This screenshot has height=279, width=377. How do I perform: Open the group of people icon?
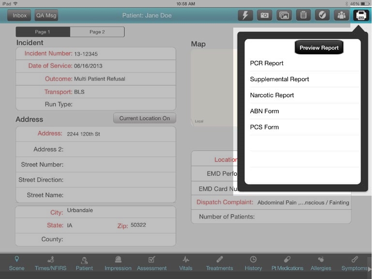tap(341, 15)
